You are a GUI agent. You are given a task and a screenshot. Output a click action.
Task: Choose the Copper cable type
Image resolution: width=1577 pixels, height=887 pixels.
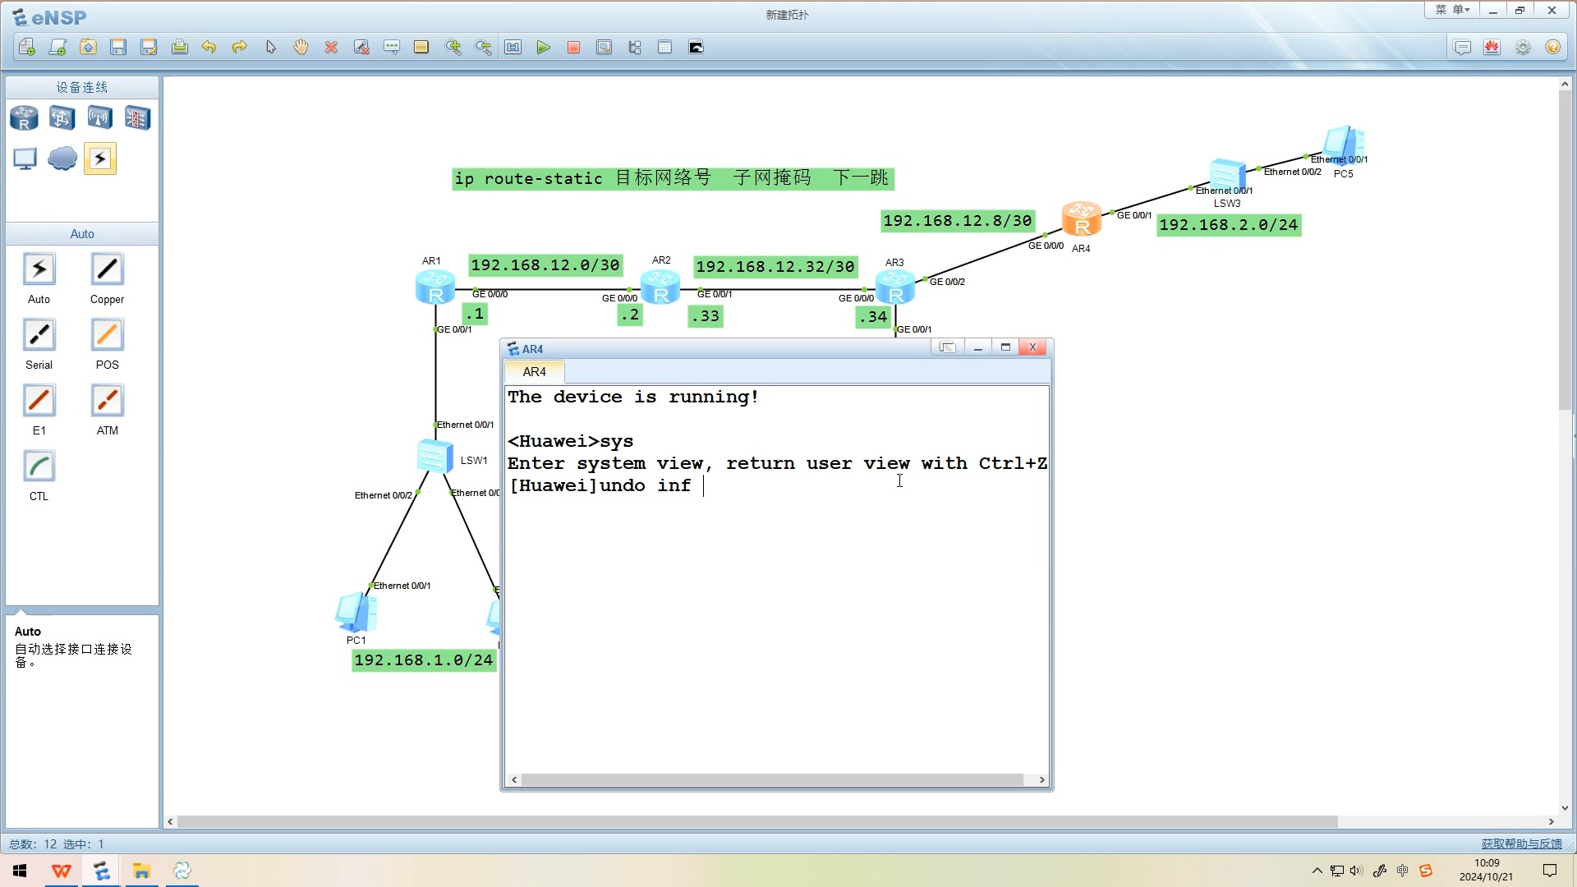point(107,270)
